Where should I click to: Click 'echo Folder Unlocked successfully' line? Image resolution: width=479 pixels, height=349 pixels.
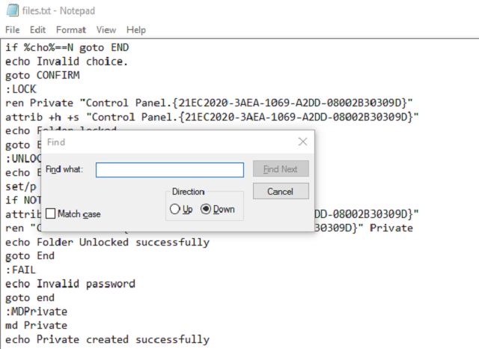pos(107,242)
